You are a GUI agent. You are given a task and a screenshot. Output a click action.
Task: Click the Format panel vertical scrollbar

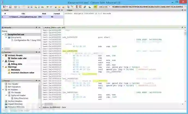click(x=40, y=92)
